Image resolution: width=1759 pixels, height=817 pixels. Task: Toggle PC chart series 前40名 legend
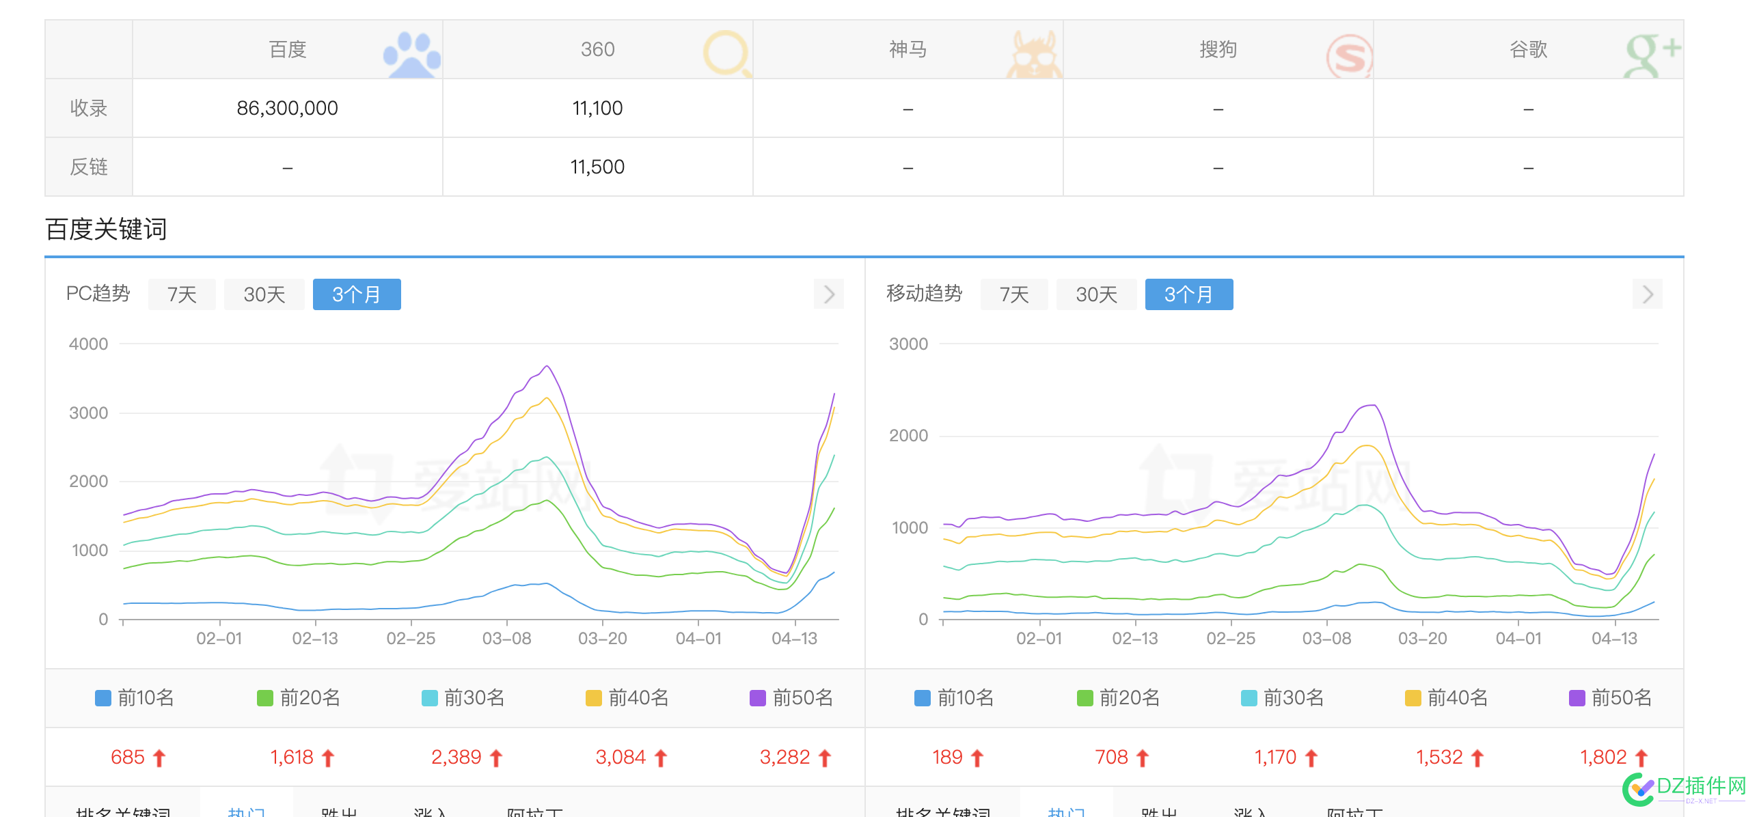(x=627, y=698)
